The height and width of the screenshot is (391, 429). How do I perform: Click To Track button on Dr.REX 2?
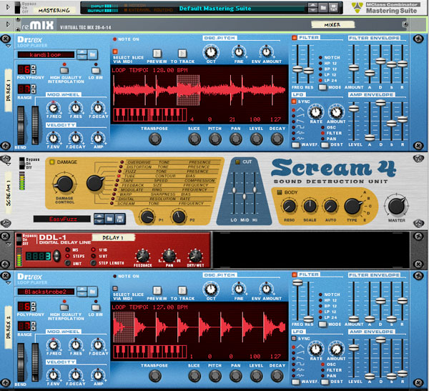pyautogui.click(x=182, y=290)
